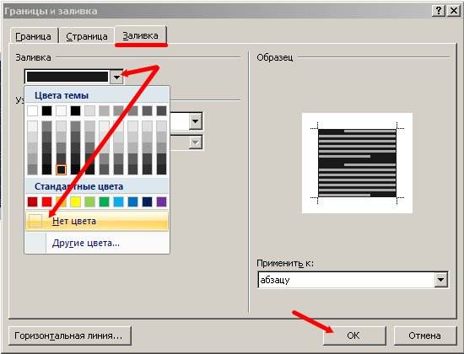The width and height of the screenshot is (464, 354).
Task: Click the help question mark icon
Action: pyautogui.click(x=439, y=11)
